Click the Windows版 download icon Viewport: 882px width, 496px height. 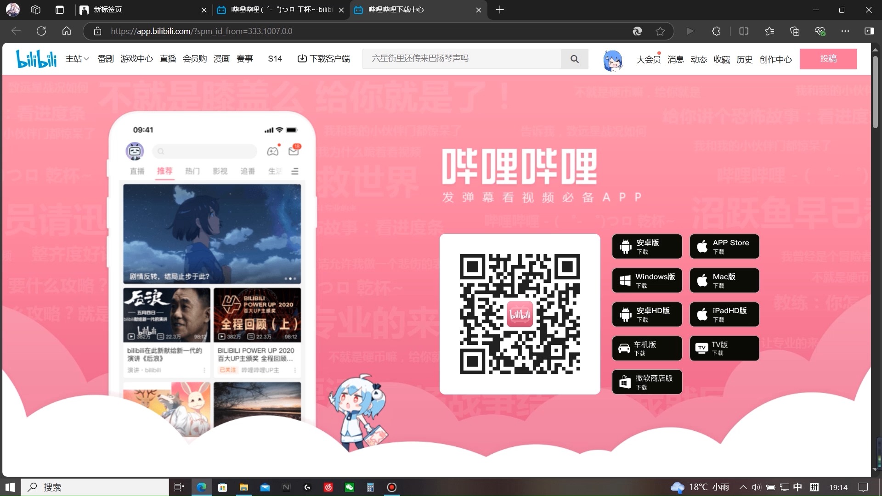pos(648,281)
